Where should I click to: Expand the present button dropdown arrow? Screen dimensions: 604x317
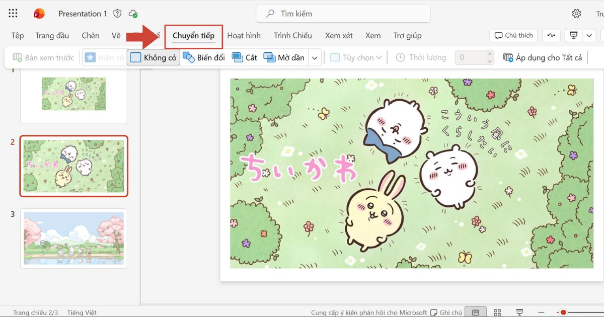pyautogui.click(x=589, y=35)
